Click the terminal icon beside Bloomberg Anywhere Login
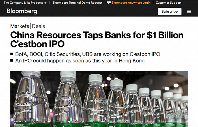198x127 pixels. click(x=108, y=3)
